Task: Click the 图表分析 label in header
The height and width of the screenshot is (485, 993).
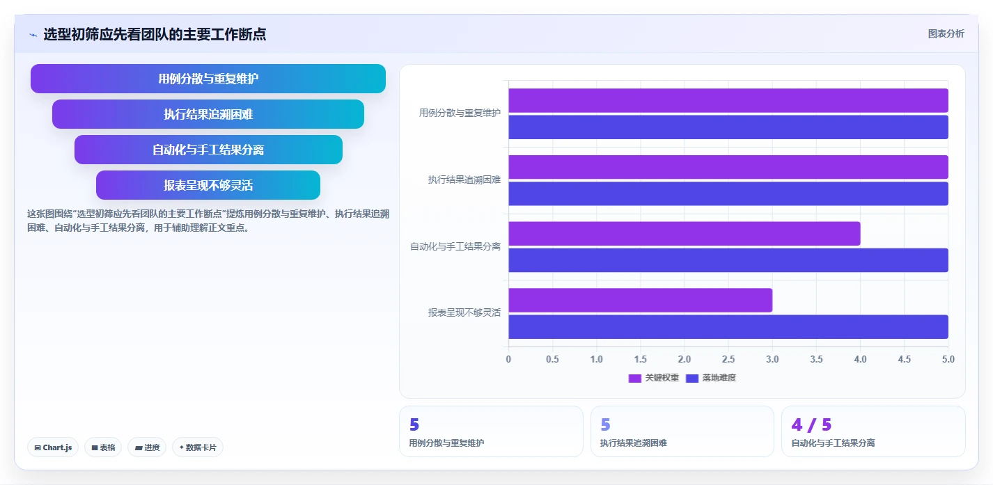Action: click(946, 33)
